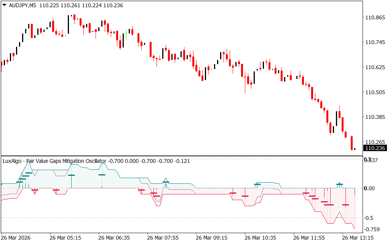Viewport: 390px width, 243px height.
Task: Click the teal triangle marker near 13:15
Action: (339, 184)
